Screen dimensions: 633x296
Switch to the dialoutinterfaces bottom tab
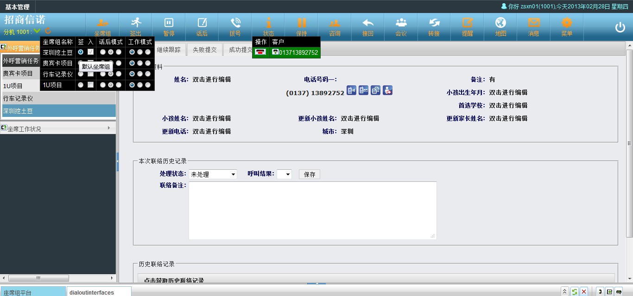pyautogui.click(x=98, y=292)
